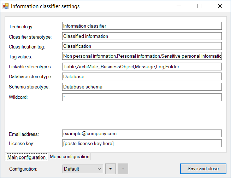The height and width of the screenshot is (178, 231).
Task: Click the Email address field
Action: point(142,133)
